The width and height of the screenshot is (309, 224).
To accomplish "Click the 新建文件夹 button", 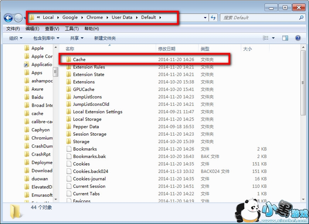I will point(105,38).
